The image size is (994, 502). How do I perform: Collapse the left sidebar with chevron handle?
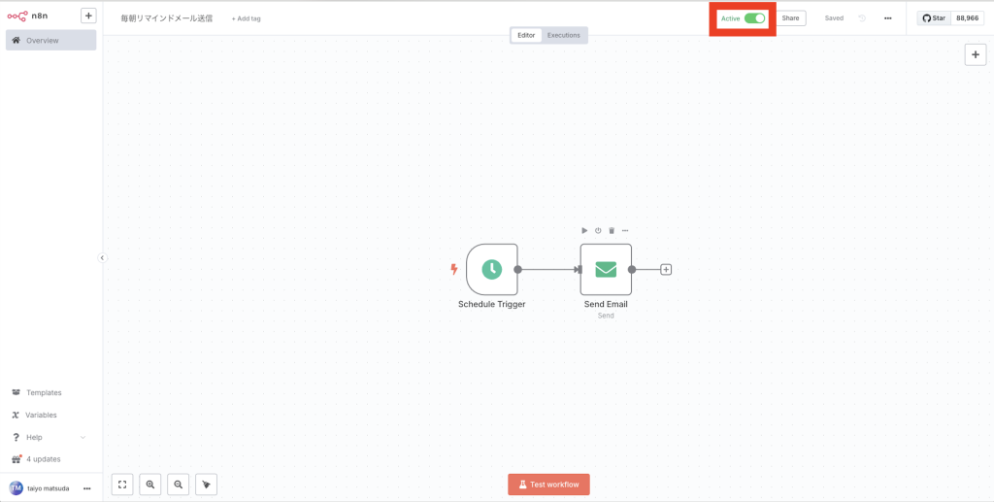click(102, 257)
